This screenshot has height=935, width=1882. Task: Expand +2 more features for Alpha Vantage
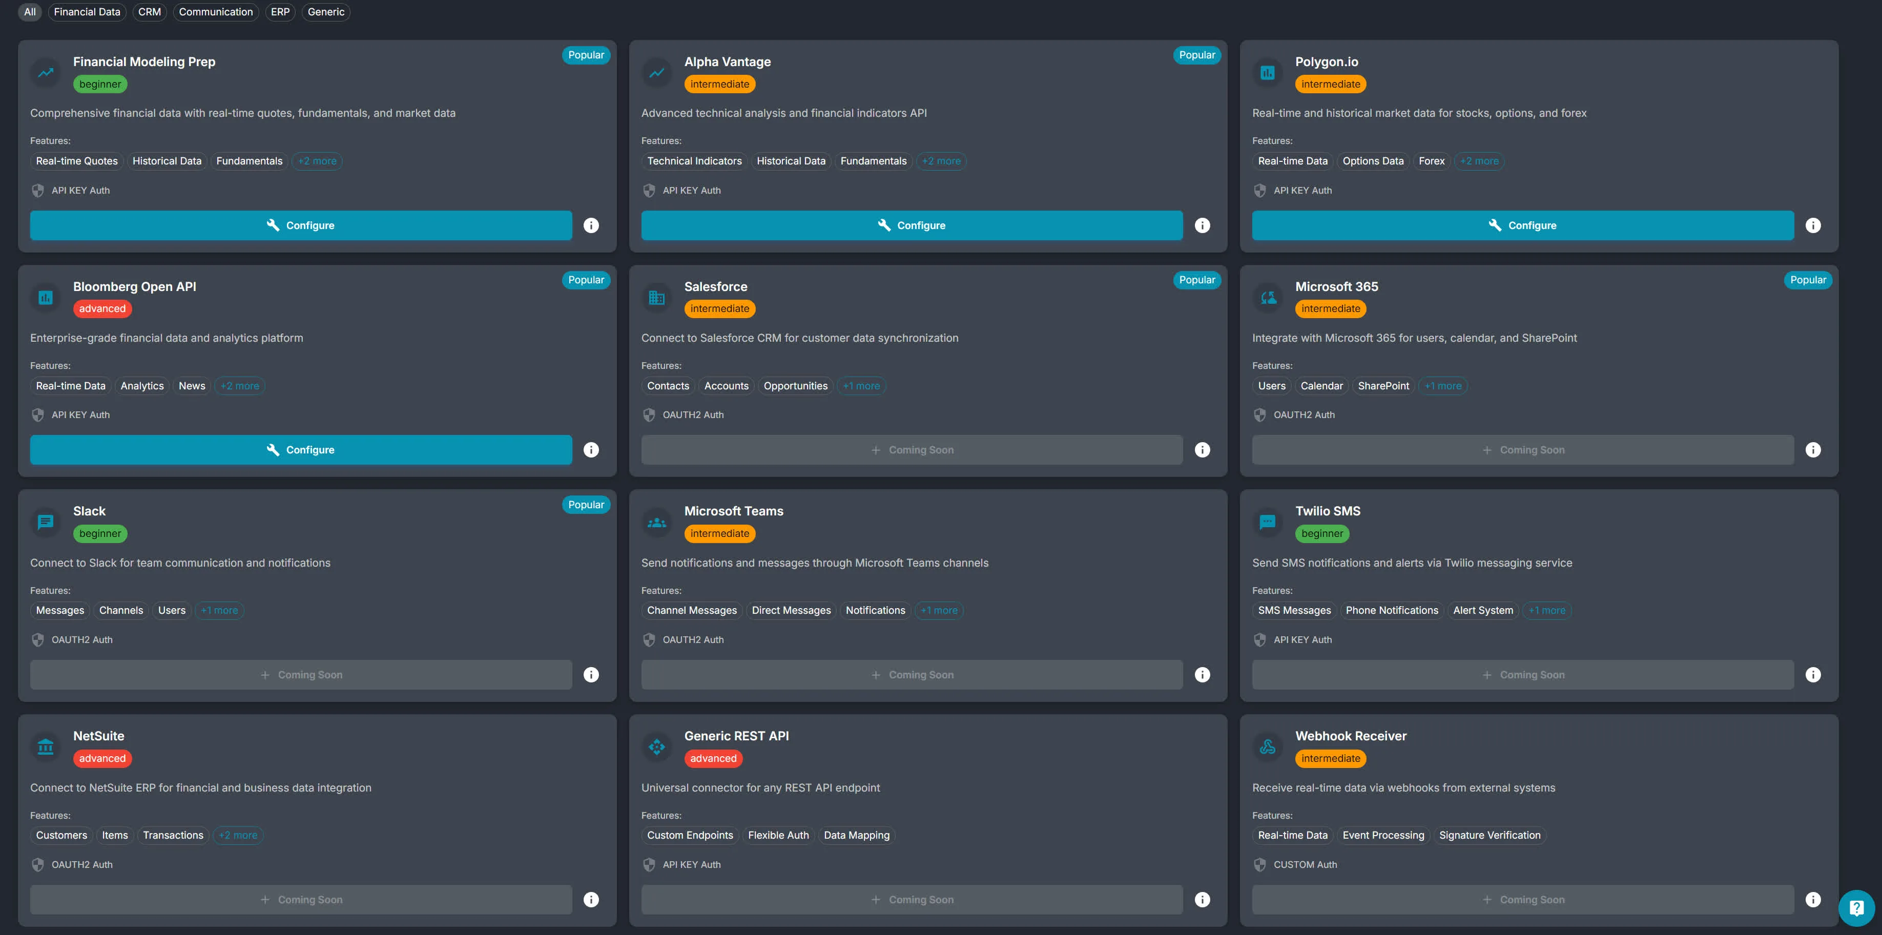[941, 161]
